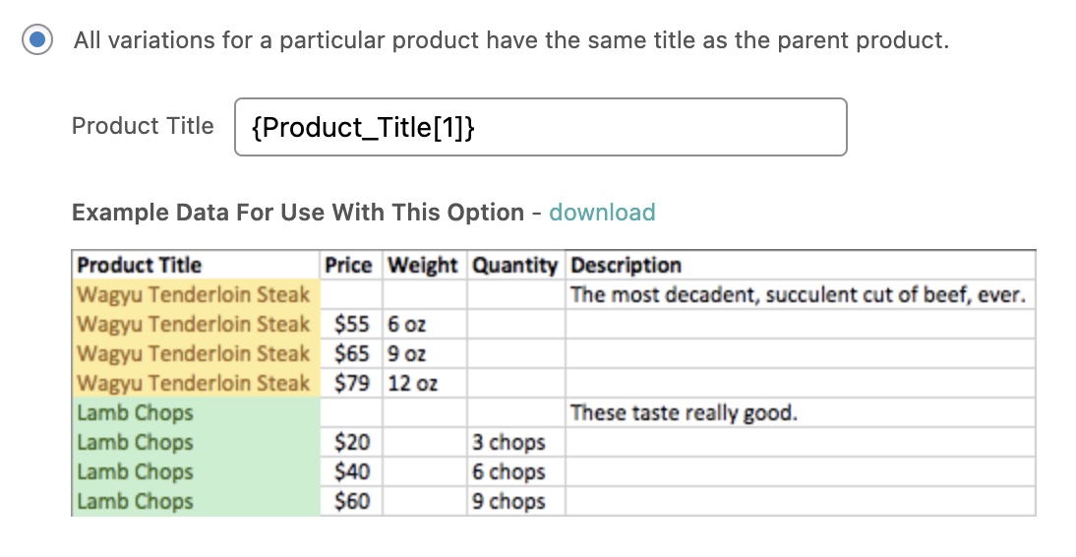Select the same-title-as-parent radio button

click(37, 41)
